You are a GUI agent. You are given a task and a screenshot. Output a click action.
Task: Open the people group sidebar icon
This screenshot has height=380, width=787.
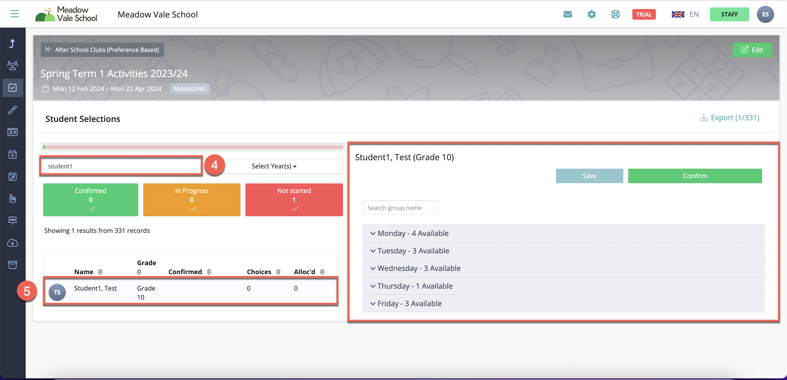pyautogui.click(x=13, y=65)
